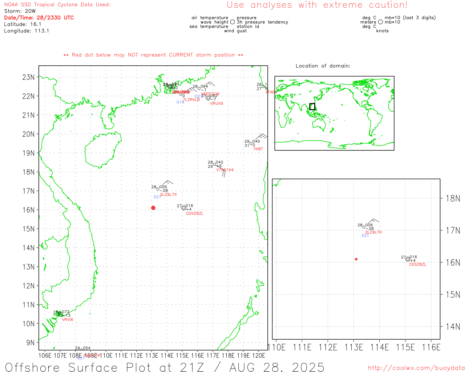Image resolution: width=465 pixels, height=372 pixels.
Task: Click the 116E label on the zoomed inset
Action: tap(431, 348)
